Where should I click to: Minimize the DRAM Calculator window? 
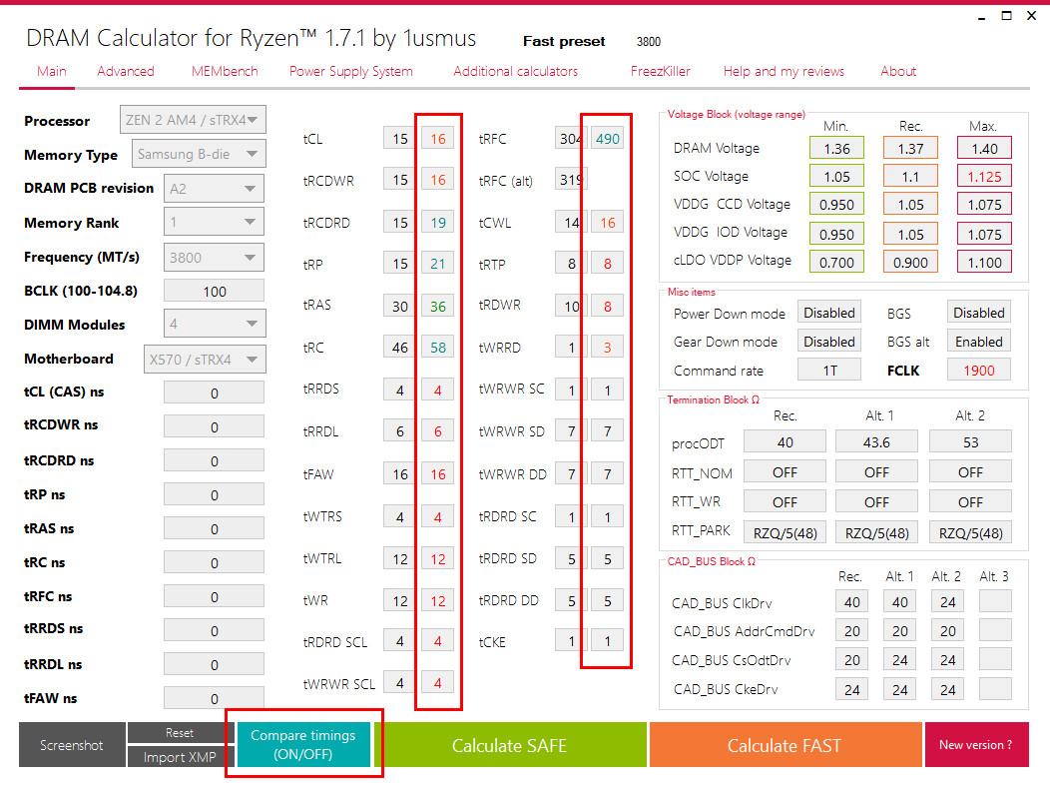tap(982, 17)
